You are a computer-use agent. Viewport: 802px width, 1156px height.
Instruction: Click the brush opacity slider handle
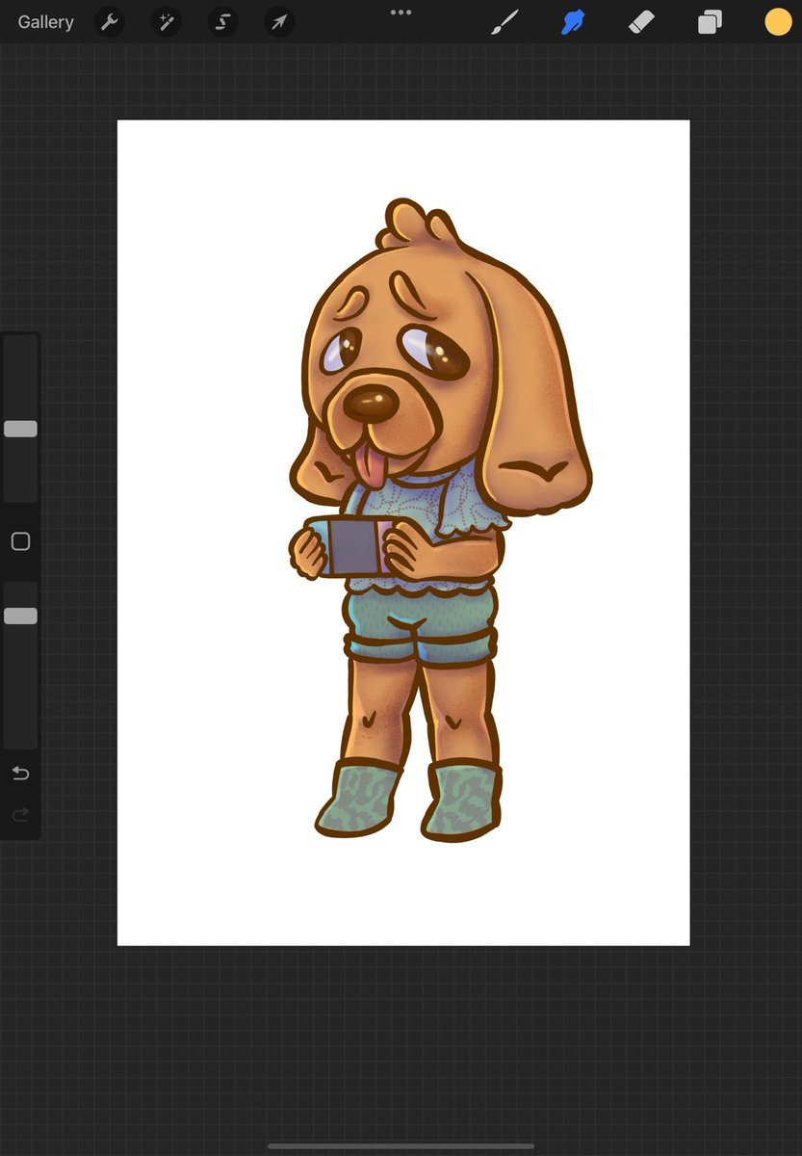point(20,616)
